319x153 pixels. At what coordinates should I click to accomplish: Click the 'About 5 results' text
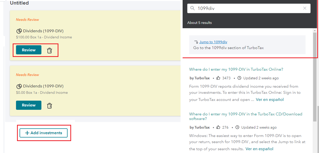pyautogui.click(x=200, y=23)
